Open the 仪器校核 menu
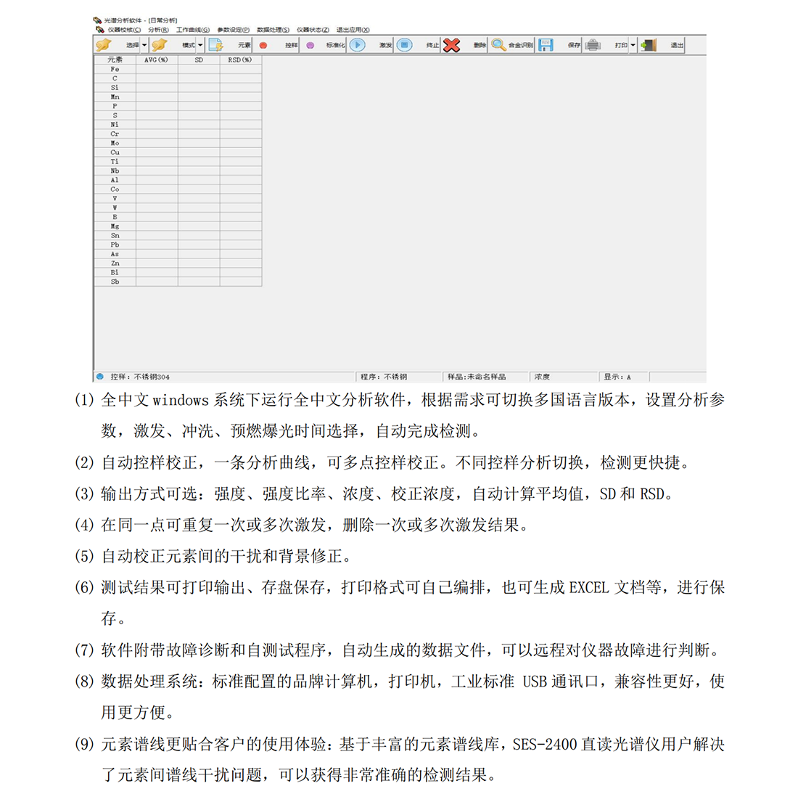 click(124, 30)
